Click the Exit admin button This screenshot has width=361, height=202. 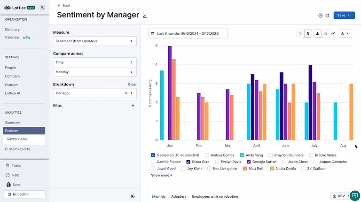point(24,194)
